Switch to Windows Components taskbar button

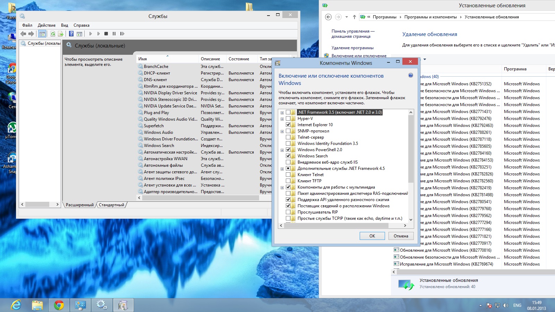pos(123,305)
